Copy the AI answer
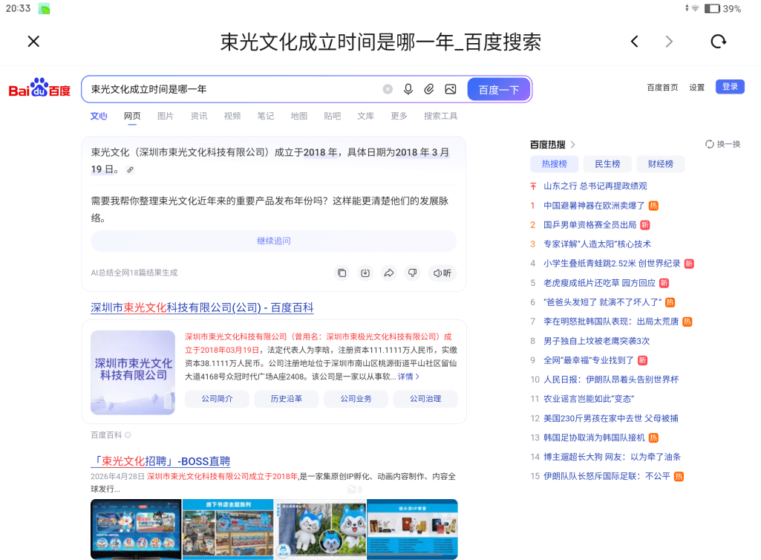 click(x=342, y=273)
